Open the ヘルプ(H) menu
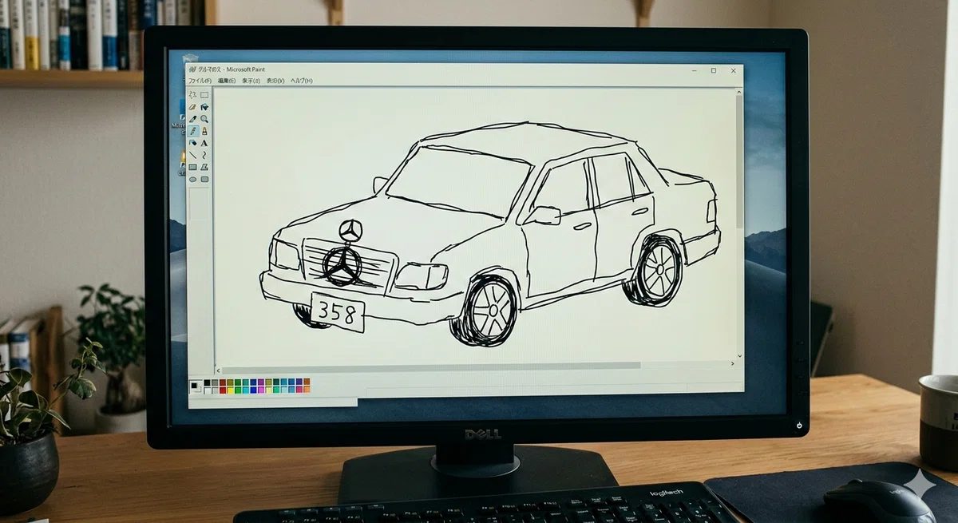Image resolution: width=958 pixels, height=523 pixels. coord(302,81)
